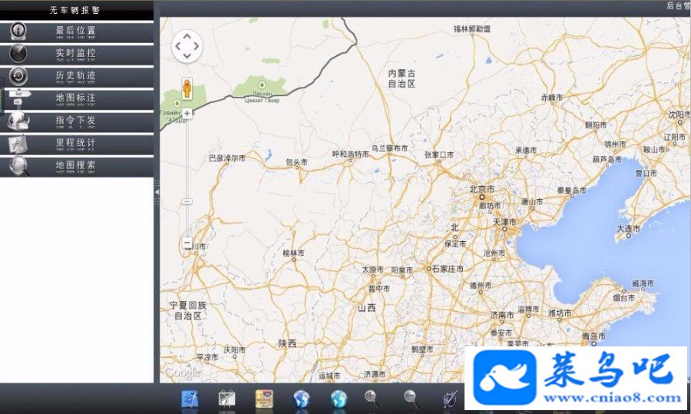Click the 赤峰市 label on the map
This screenshot has width=691, height=414.
pos(552,98)
